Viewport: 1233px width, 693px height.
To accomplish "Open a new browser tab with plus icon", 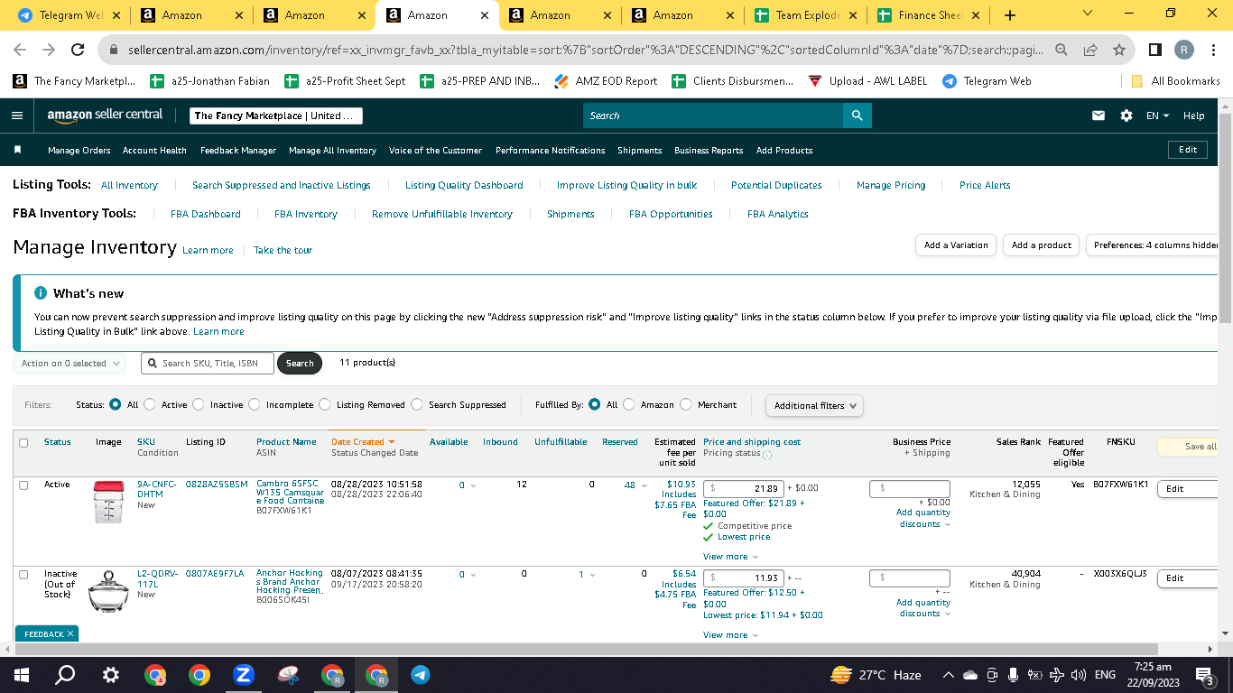I will point(1009,15).
